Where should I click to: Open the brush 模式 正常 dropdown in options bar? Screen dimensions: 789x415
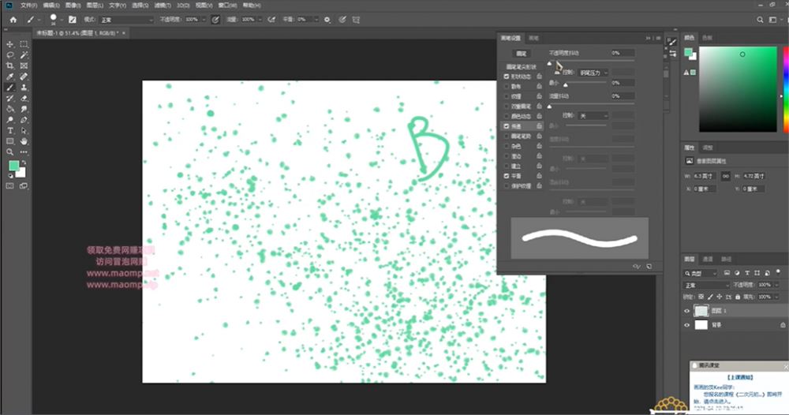(x=125, y=20)
